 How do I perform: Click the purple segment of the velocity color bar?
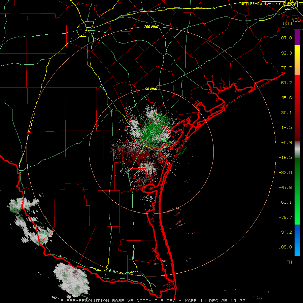click(x=297, y=38)
